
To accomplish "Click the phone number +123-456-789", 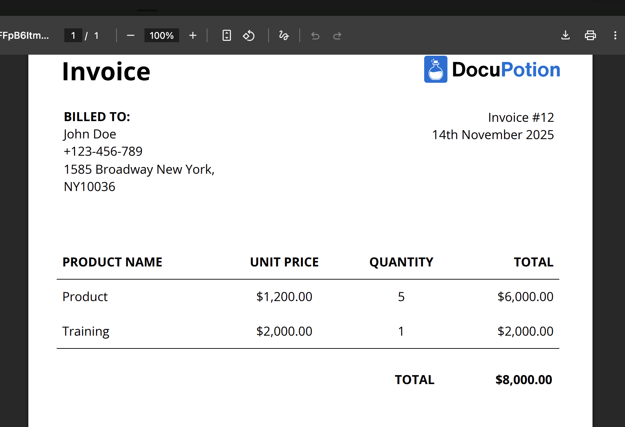I will 103,151.
